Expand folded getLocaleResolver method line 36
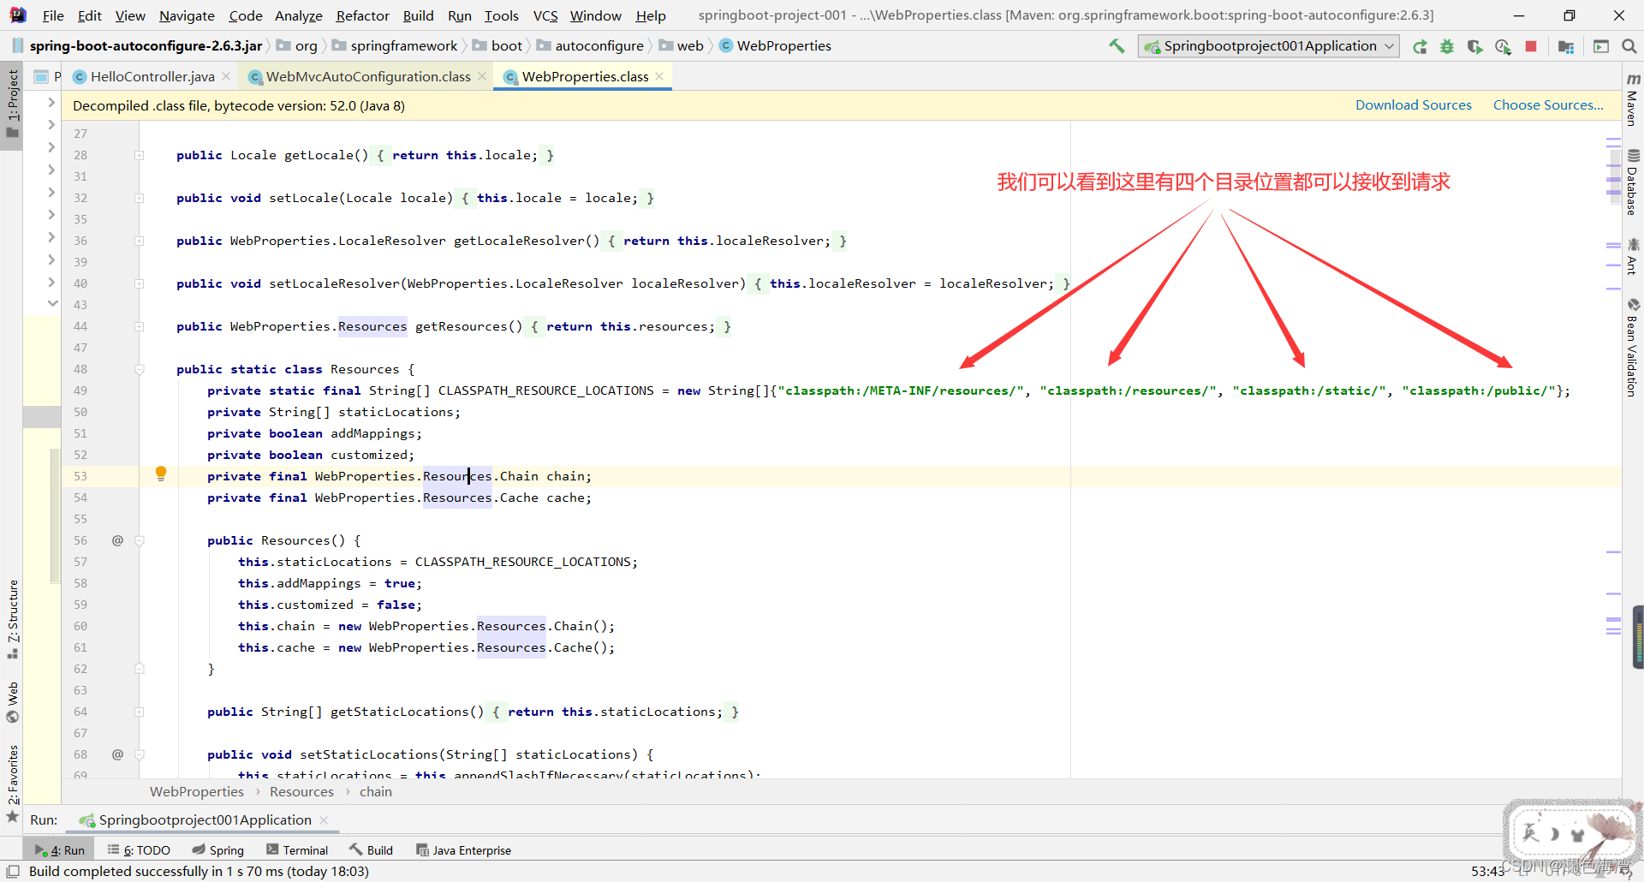Screen dimensions: 1644x882 139,241
